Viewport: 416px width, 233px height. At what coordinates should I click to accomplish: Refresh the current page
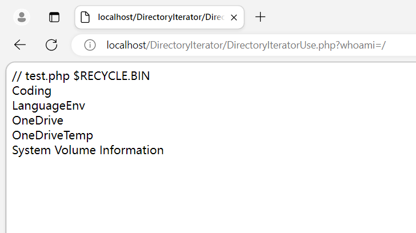coord(51,45)
